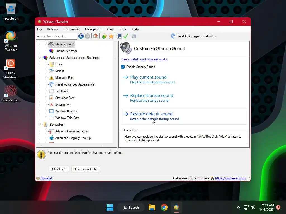Click I'll do it myself later
The width and height of the screenshot is (286, 214).
click(x=85, y=169)
